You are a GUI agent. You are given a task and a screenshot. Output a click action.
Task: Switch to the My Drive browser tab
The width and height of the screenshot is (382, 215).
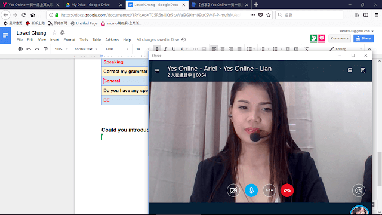pyautogui.click(x=94, y=5)
